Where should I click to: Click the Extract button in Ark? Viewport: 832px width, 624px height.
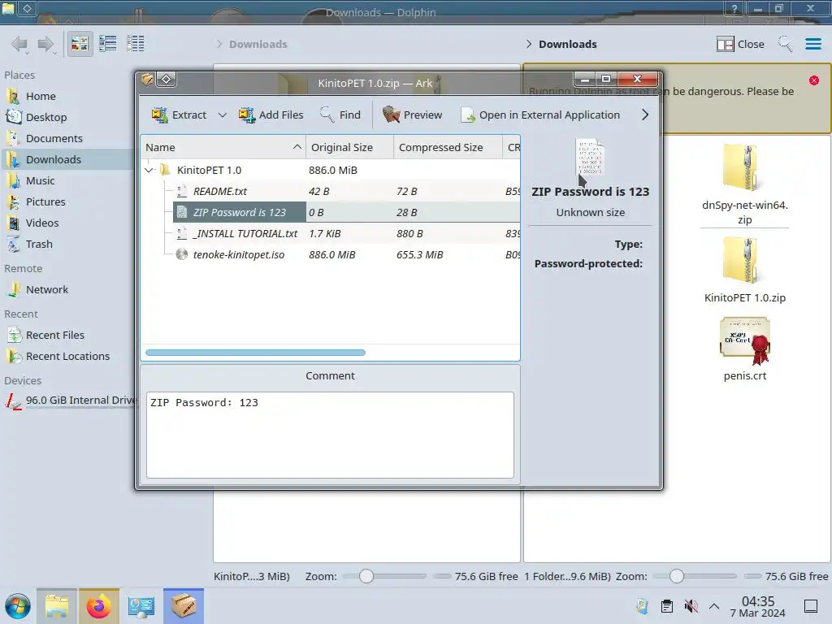pyautogui.click(x=179, y=115)
